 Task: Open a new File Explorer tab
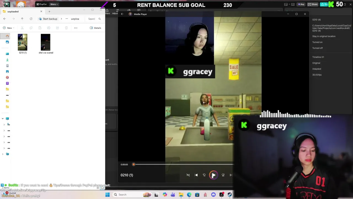pos(49,11)
